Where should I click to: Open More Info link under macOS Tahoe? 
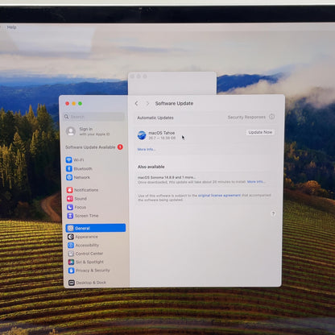pos(147,149)
